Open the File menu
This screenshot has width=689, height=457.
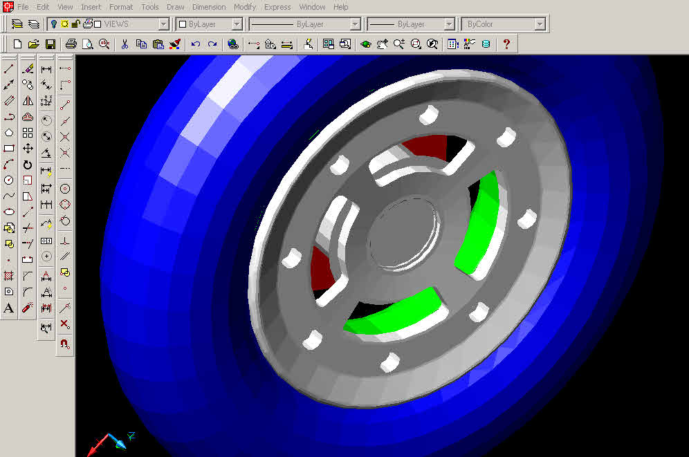(x=23, y=7)
